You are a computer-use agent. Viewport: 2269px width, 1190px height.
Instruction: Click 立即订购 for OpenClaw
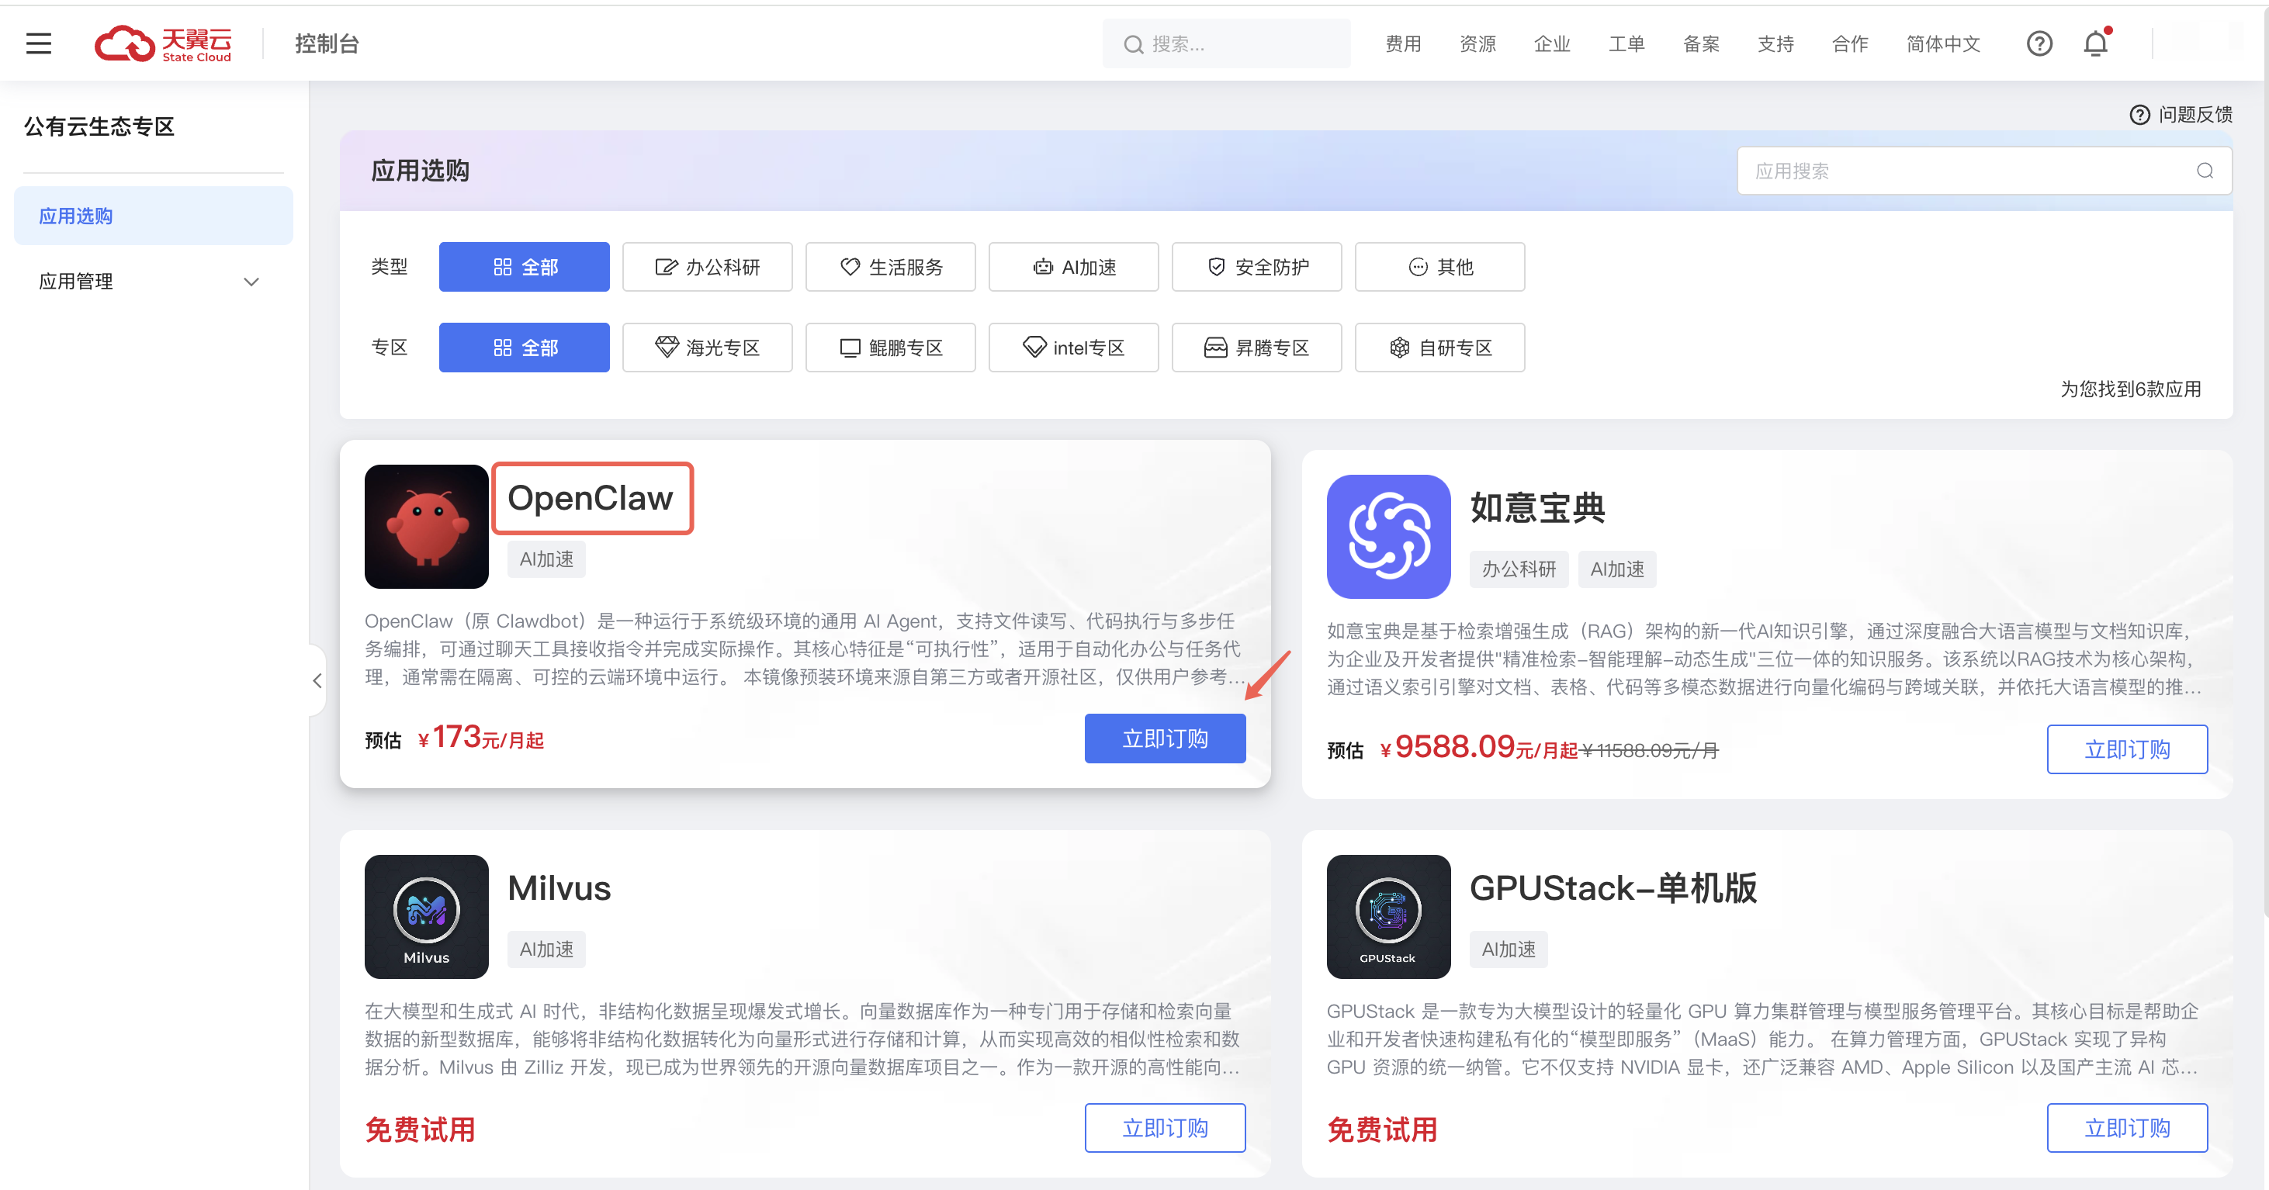[1165, 739]
